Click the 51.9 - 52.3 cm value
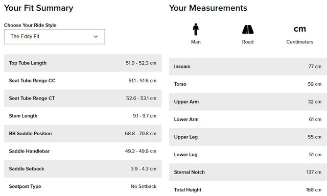 click(141, 63)
